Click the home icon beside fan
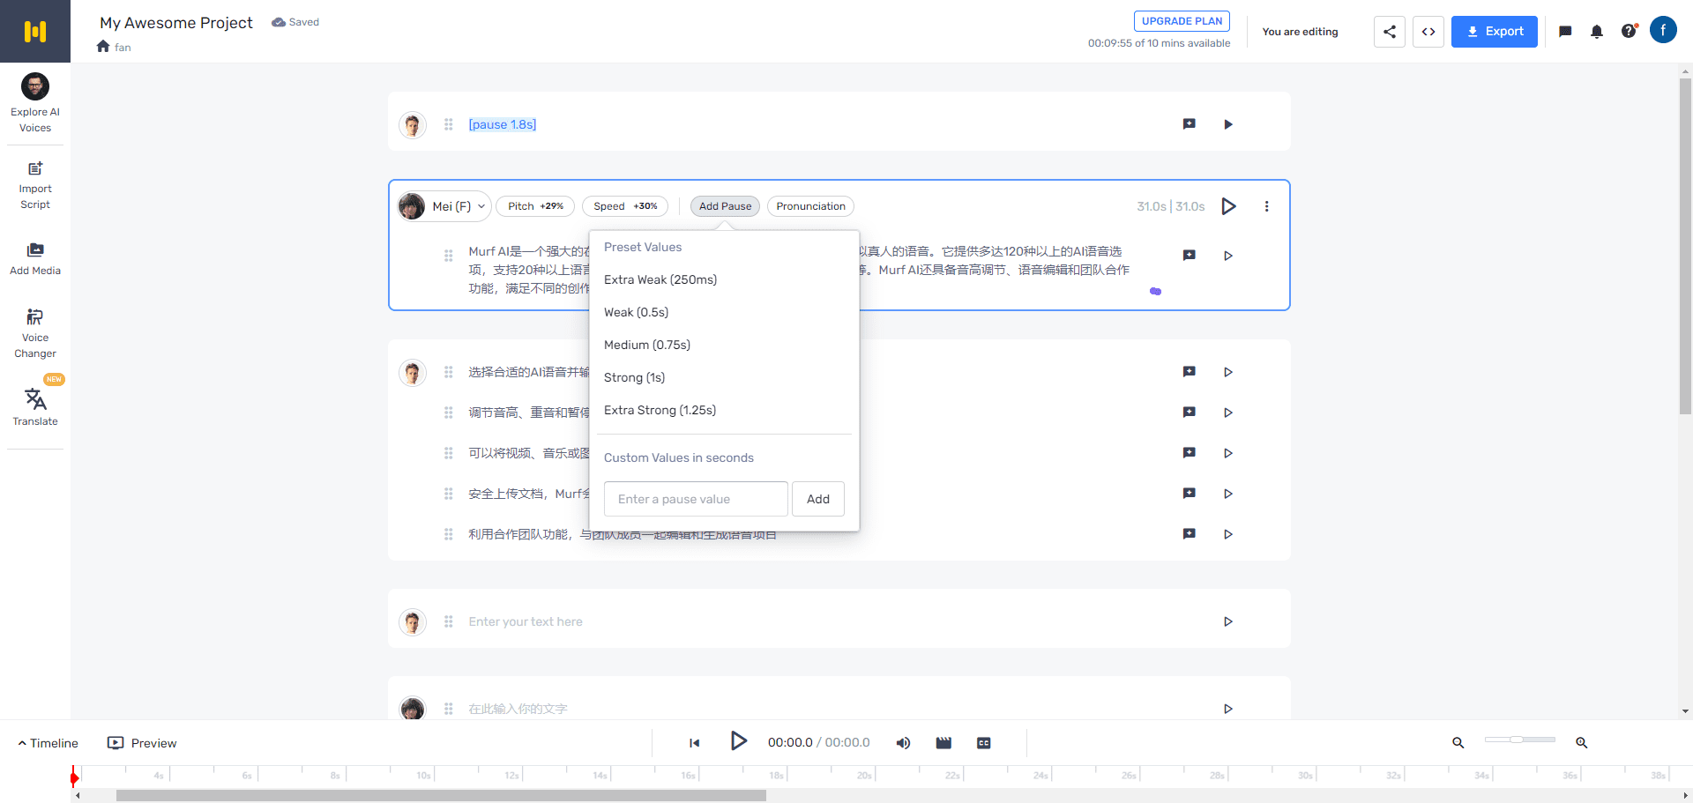Viewport: 1693px width, 803px height. (103, 47)
